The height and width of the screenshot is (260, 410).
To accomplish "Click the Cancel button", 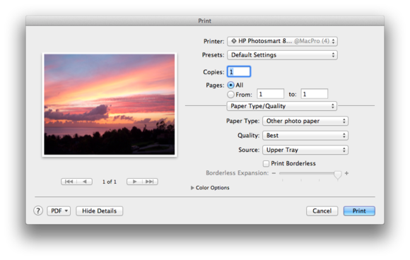I will 322,211.
